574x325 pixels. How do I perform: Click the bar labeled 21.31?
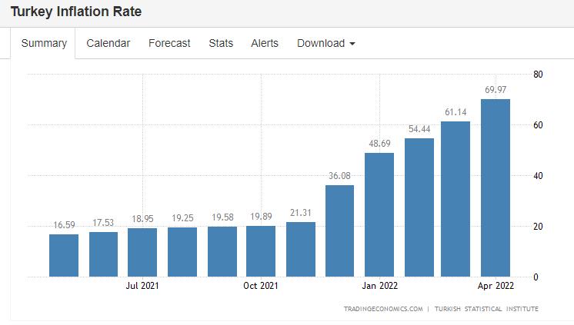[x=301, y=250]
